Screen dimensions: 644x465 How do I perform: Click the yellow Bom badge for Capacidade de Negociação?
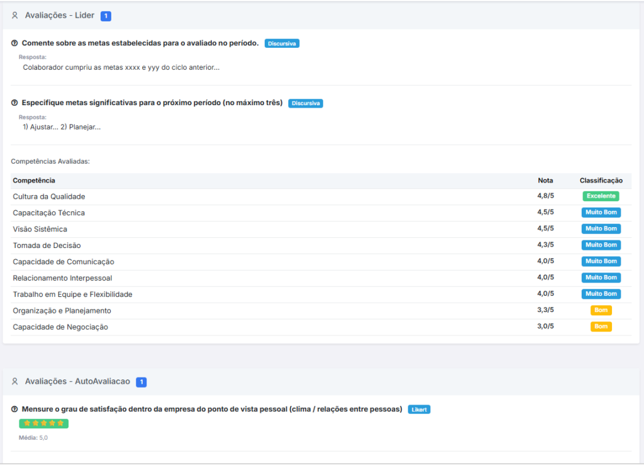click(601, 327)
